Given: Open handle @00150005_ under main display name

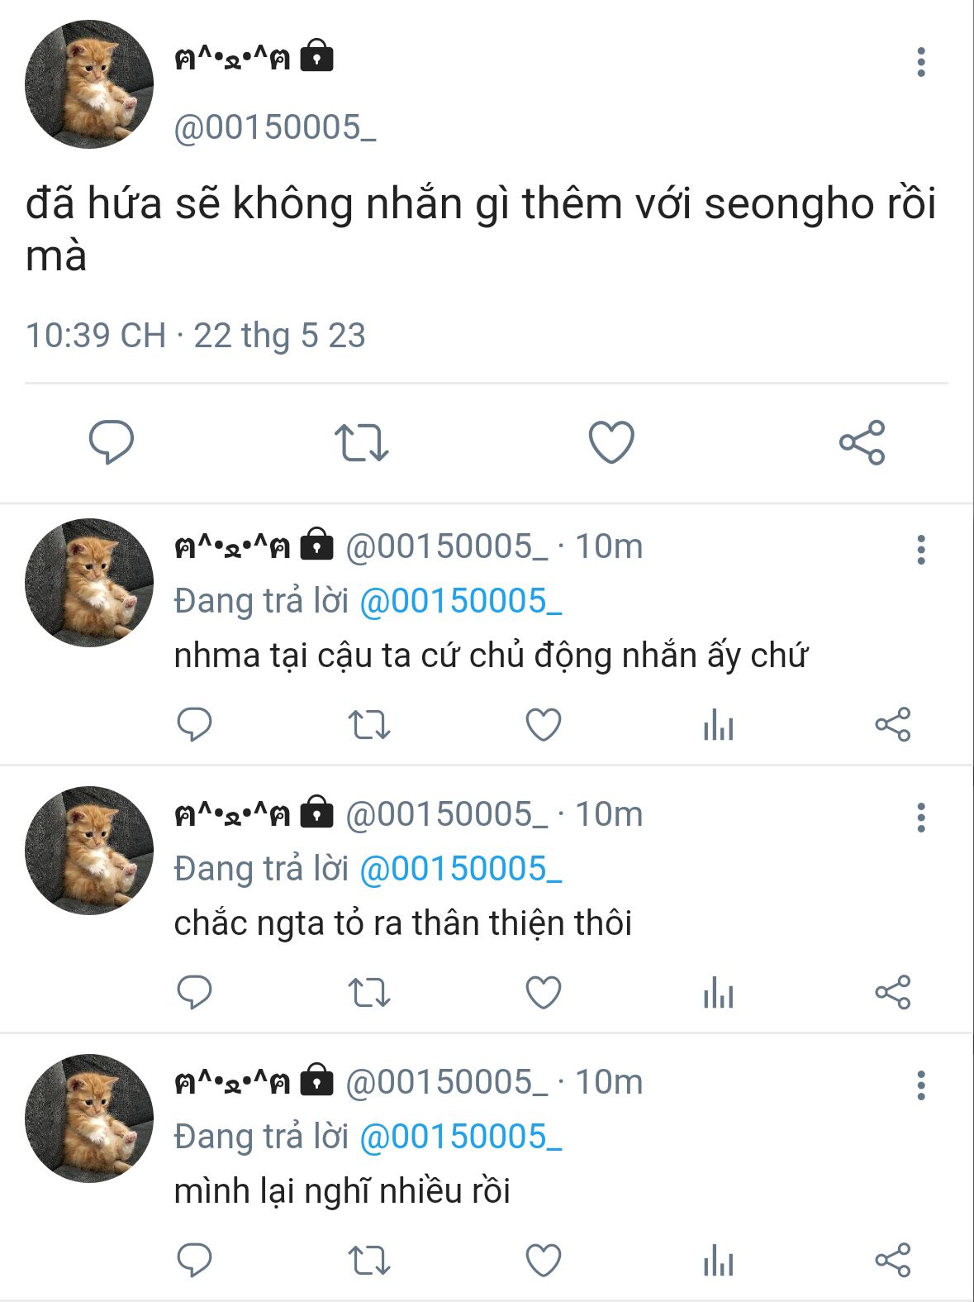Looking at the screenshot, I should pos(275,128).
